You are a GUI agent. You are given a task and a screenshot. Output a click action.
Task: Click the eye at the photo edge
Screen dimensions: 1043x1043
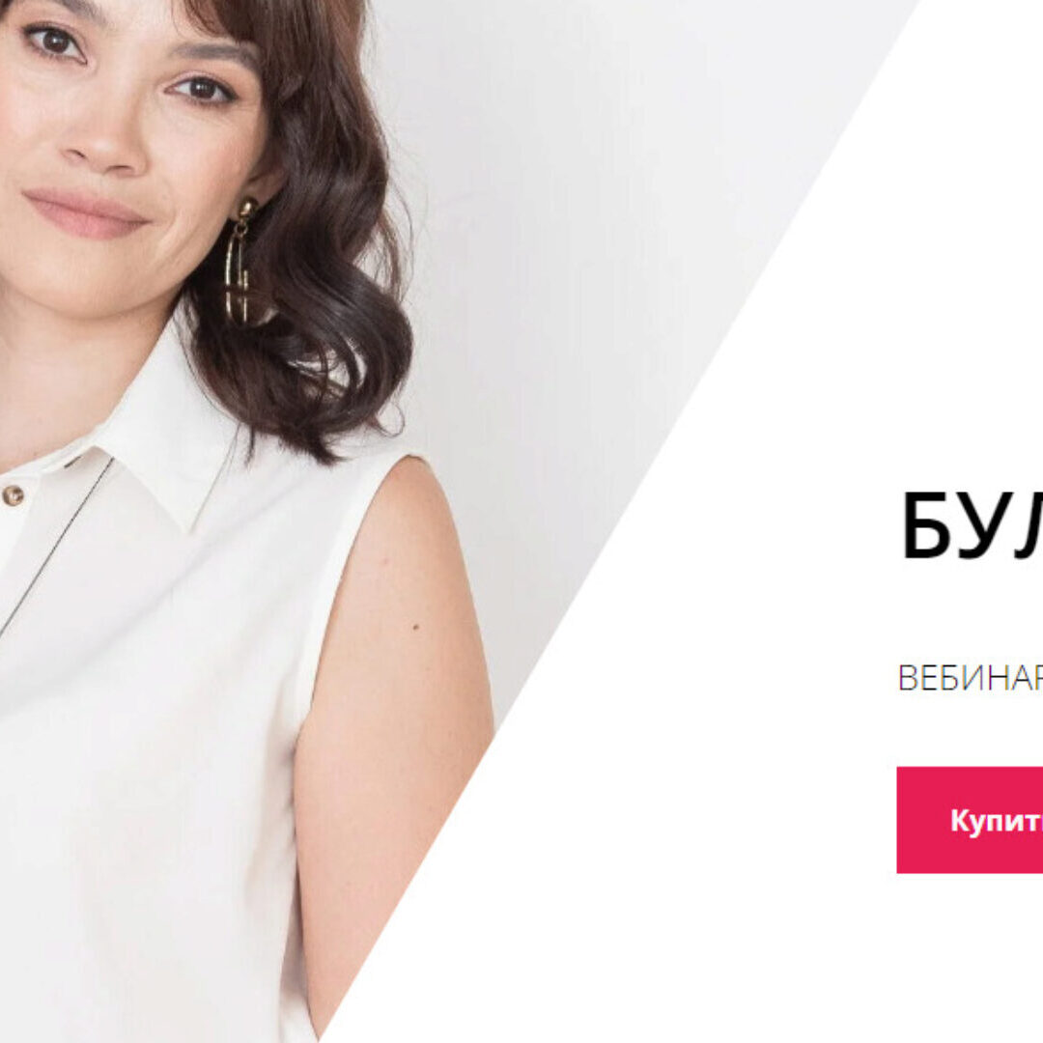(x=54, y=42)
